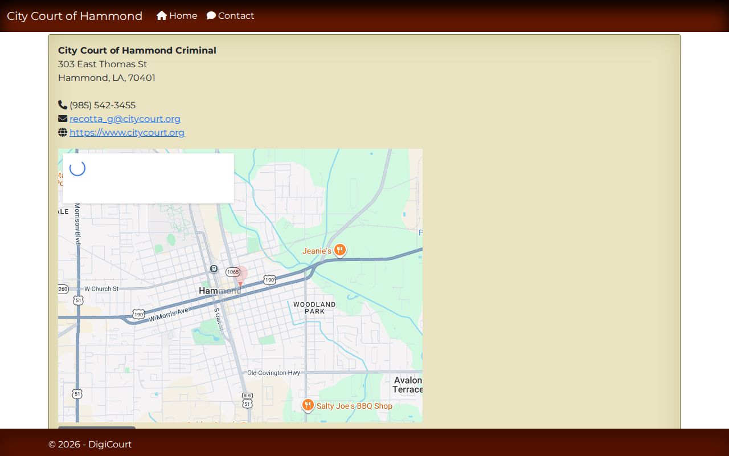729x456 pixels.
Task: Email recotta_g@citycourt.org
Action: [125, 119]
